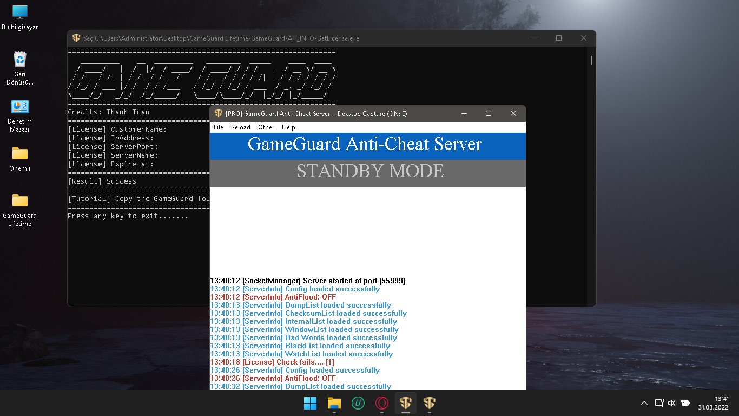Expand the Other menu
Image resolution: width=739 pixels, height=416 pixels.
266,127
